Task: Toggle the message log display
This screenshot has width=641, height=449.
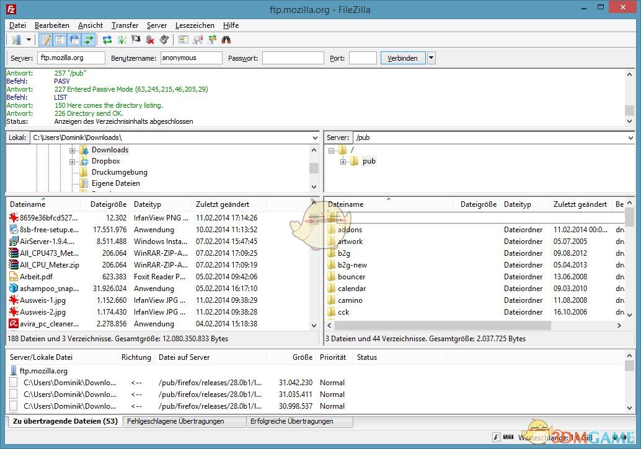Action: click(45, 39)
